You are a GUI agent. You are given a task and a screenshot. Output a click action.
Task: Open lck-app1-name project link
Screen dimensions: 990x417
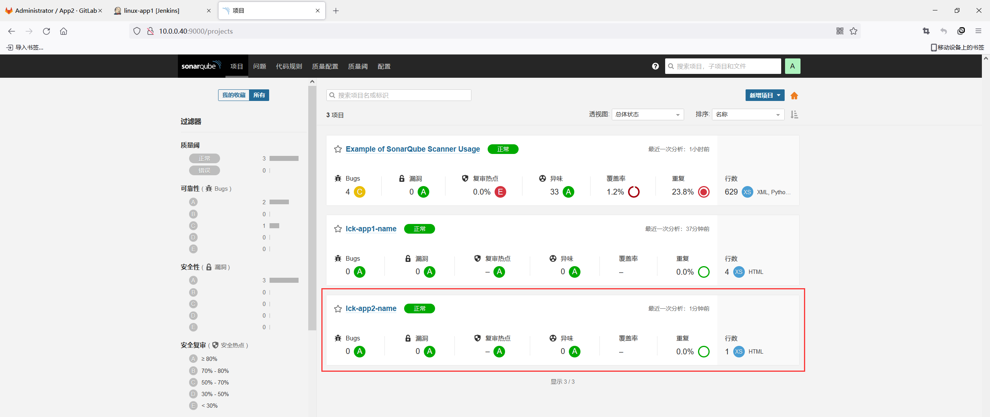371,229
